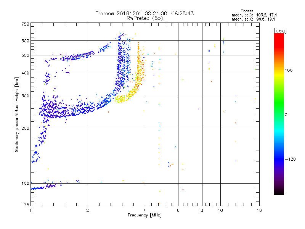Viewport: 305px width, 229px height.
Task: Click the x-axis tick label '1'
Action: [x=30, y=210]
